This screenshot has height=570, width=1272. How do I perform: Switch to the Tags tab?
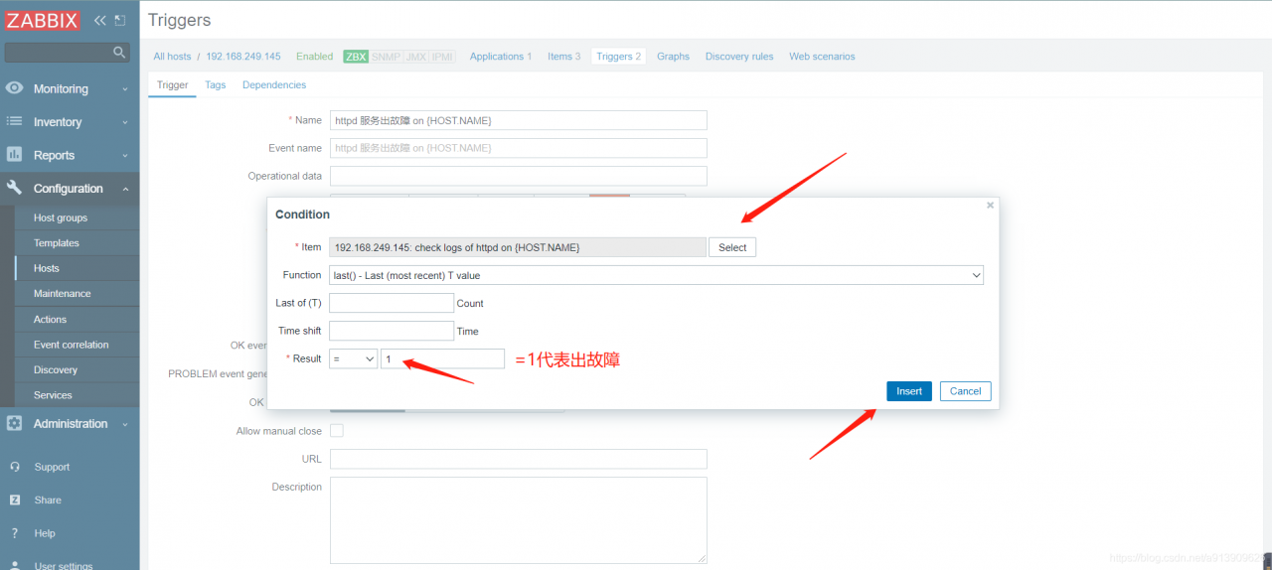(216, 84)
